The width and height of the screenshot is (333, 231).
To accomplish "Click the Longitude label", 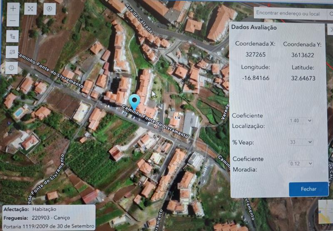I will coord(256,67).
